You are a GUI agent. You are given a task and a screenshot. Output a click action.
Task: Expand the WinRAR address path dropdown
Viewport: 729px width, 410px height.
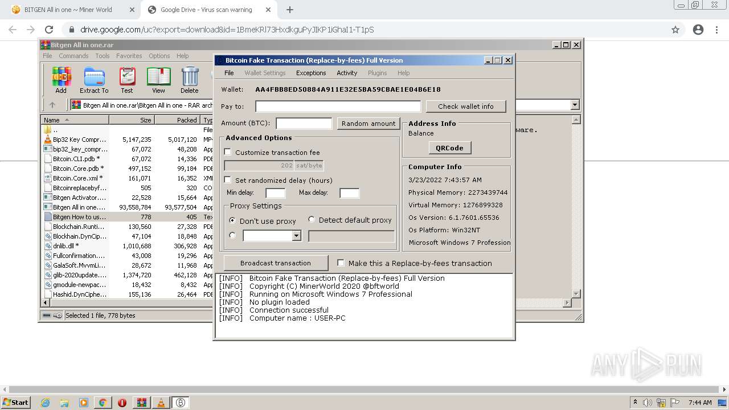[575, 105]
